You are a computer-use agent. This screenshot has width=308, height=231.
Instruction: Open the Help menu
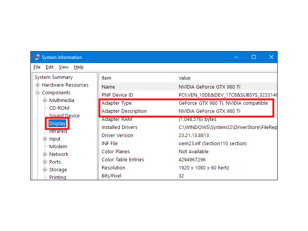79,67
